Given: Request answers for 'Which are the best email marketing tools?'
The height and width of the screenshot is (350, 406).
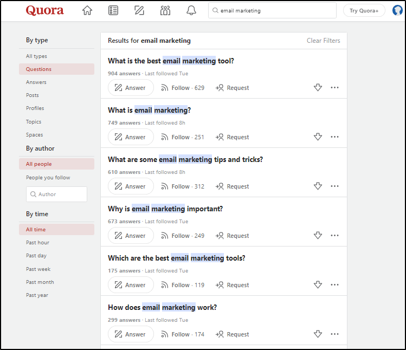Looking at the screenshot, I should coord(232,285).
